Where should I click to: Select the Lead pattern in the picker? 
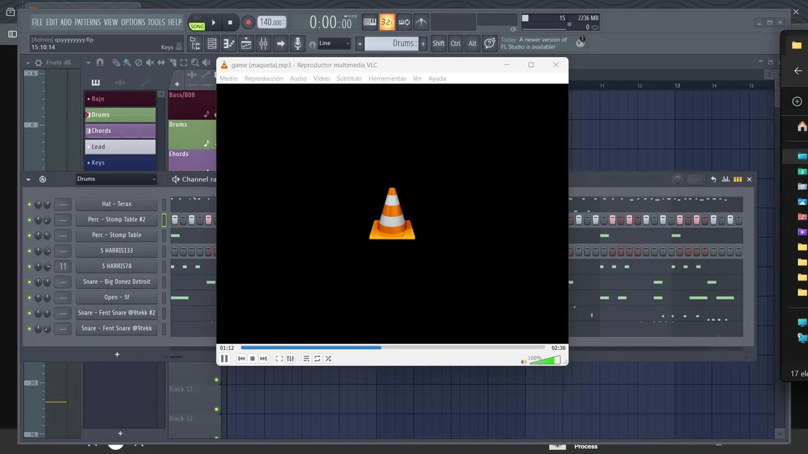pyautogui.click(x=120, y=146)
